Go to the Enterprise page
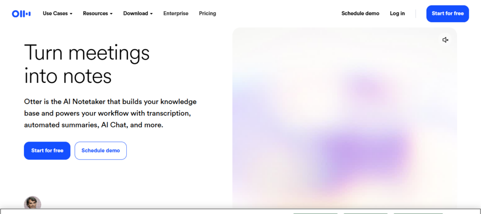 tap(176, 14)
